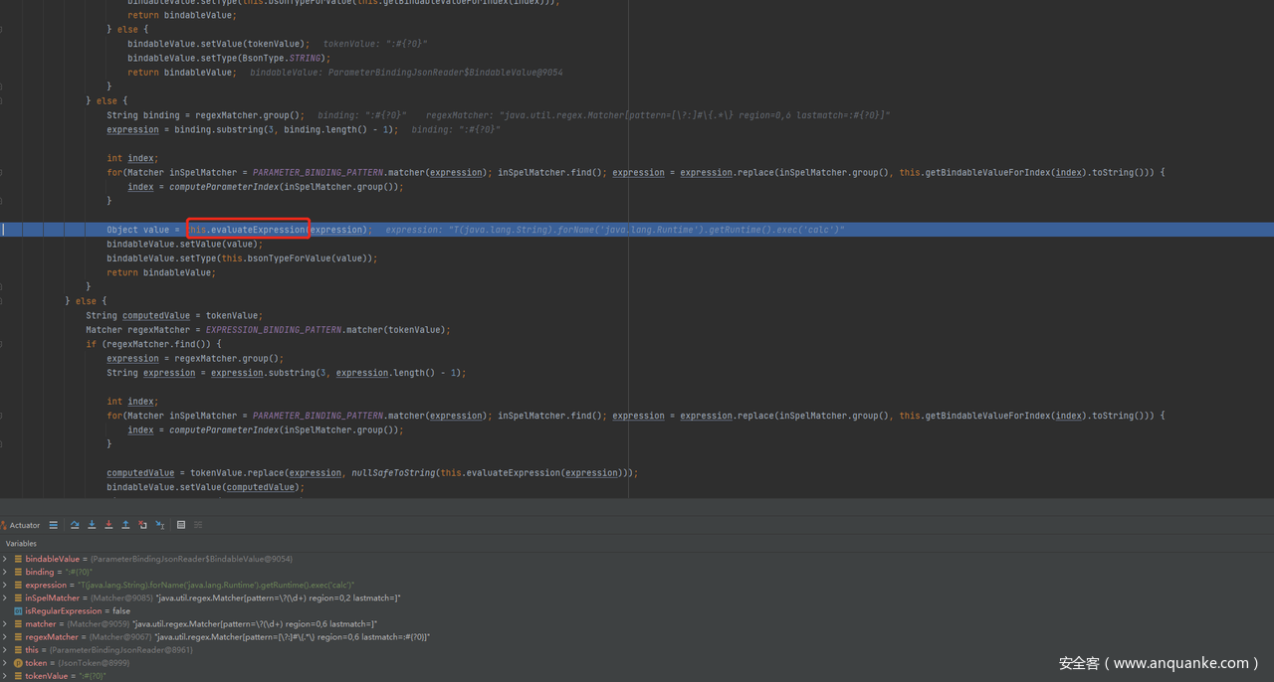The width and height of the screenshot is (1274, 682).
Task: Select the Variables panel header
Action: [21, 544]
